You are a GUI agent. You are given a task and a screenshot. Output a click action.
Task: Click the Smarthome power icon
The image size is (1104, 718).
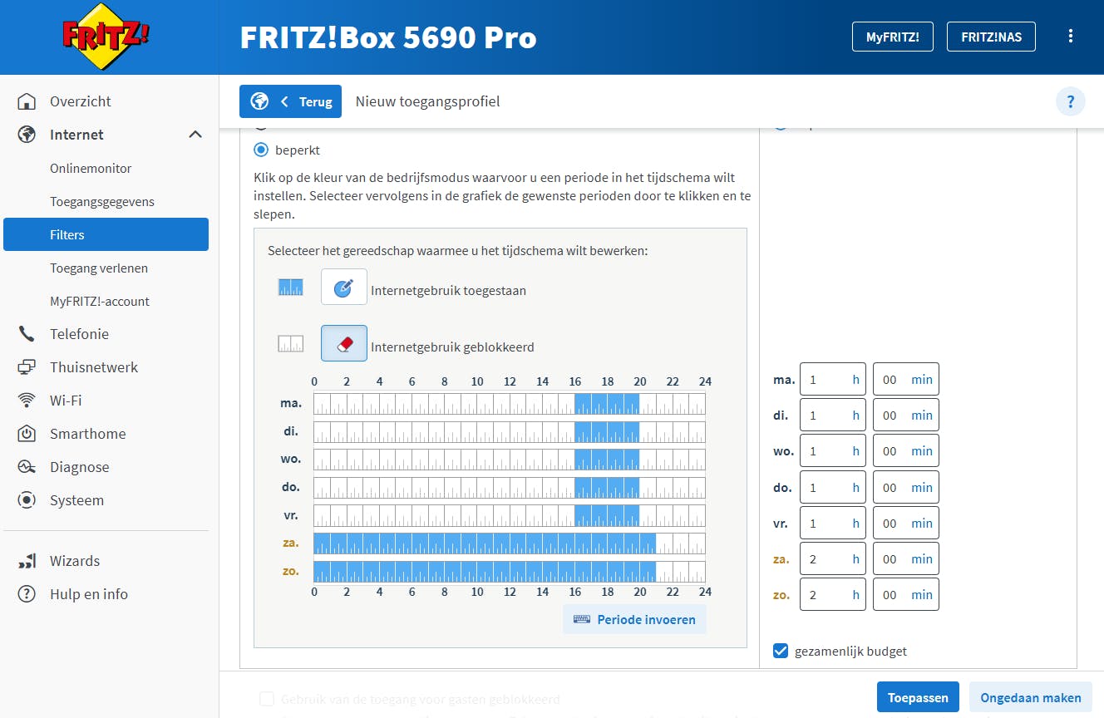[27, 434]
